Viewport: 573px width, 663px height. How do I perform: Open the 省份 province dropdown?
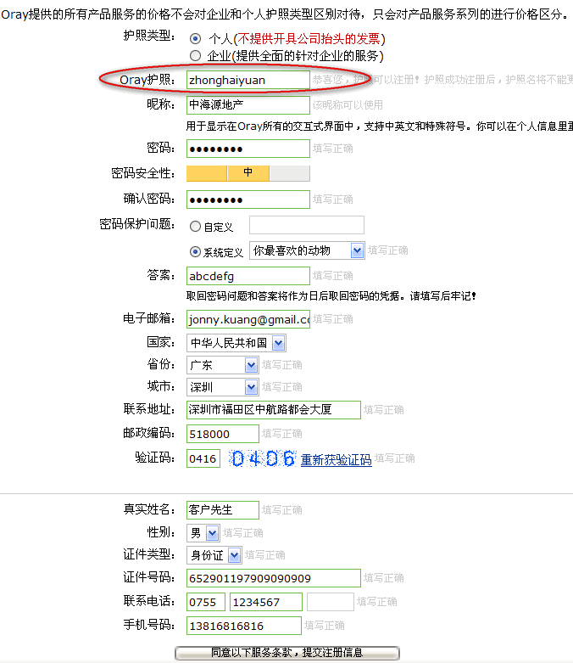pos(251,365)
